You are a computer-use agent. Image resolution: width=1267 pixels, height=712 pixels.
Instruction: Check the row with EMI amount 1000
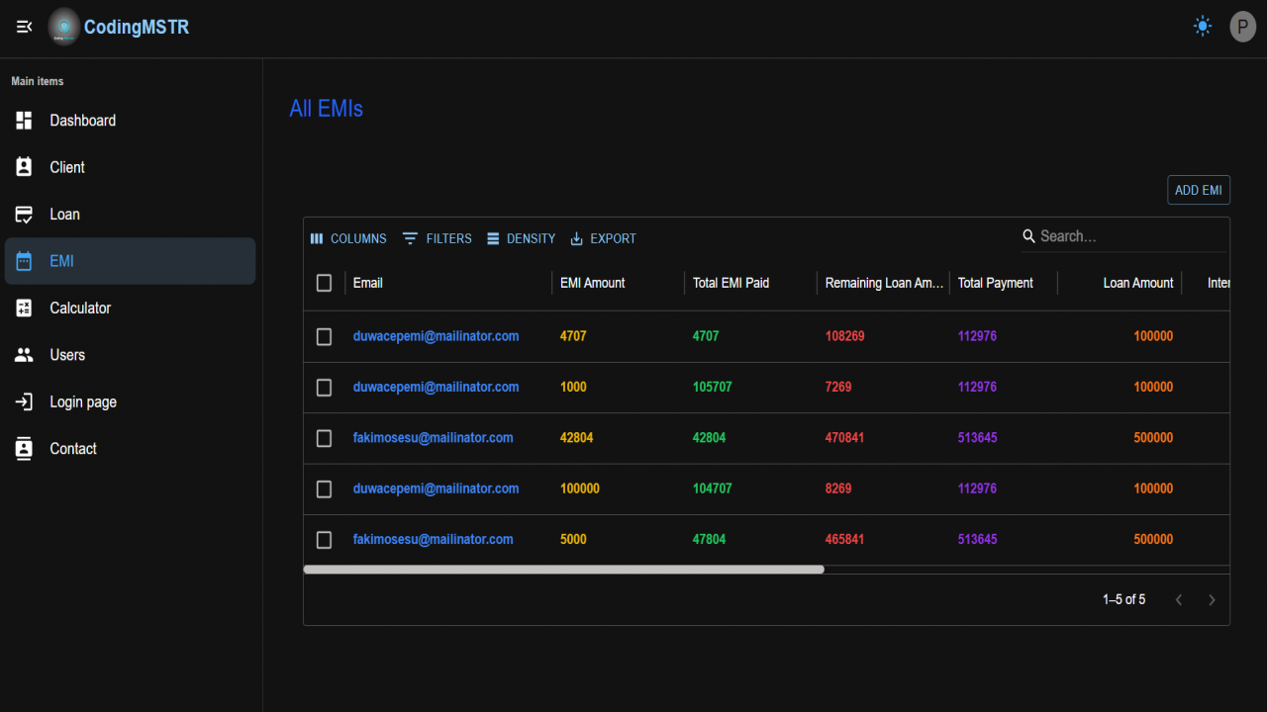(x=324, y=387)
